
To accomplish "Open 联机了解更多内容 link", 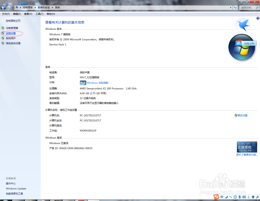I will click(x=247, y=155).
